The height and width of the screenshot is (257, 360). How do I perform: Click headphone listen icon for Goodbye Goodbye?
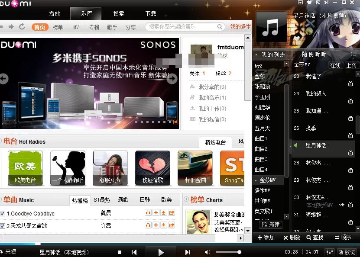click(148, 213)
